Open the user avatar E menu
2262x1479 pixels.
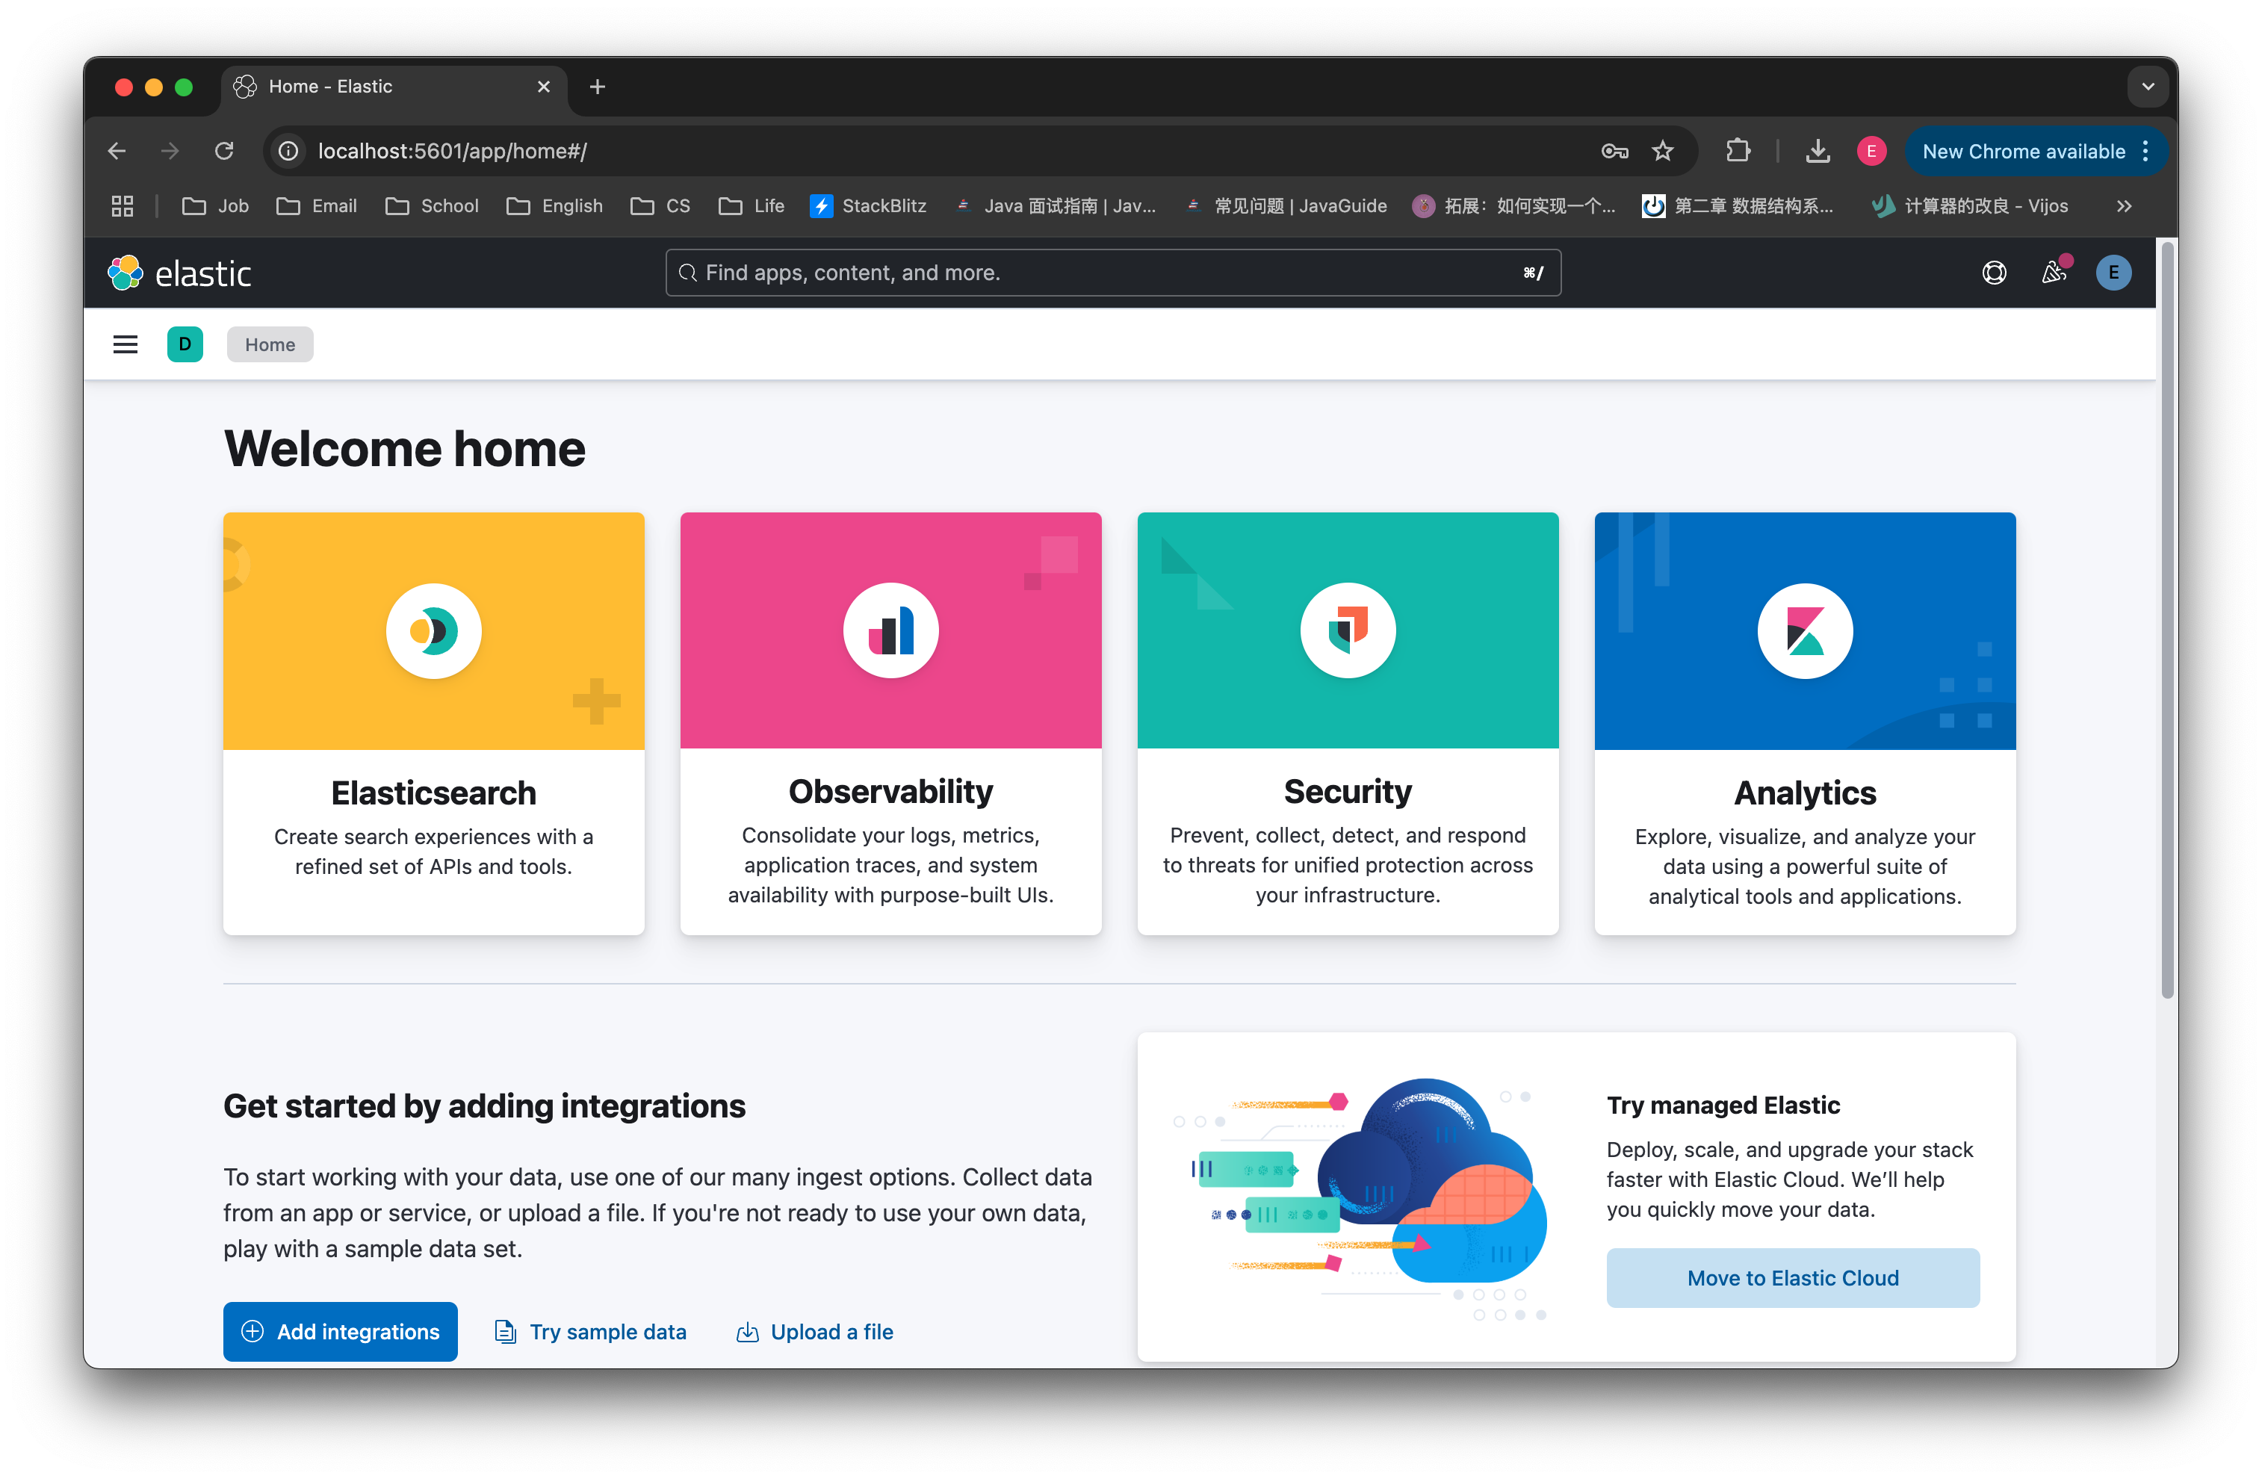tap(2113, 273)
